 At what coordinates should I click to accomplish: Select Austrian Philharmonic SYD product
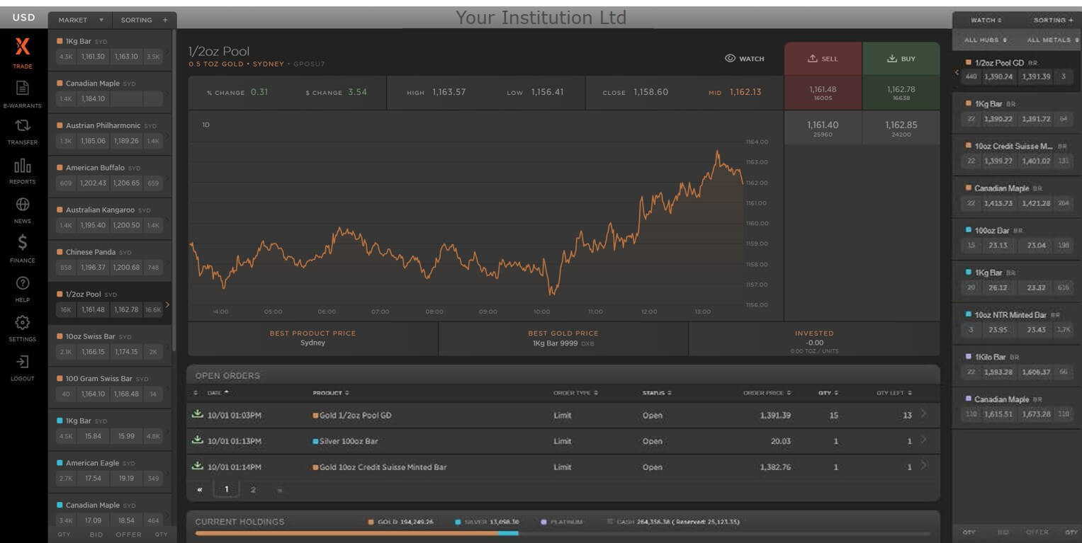click(109, 135)
